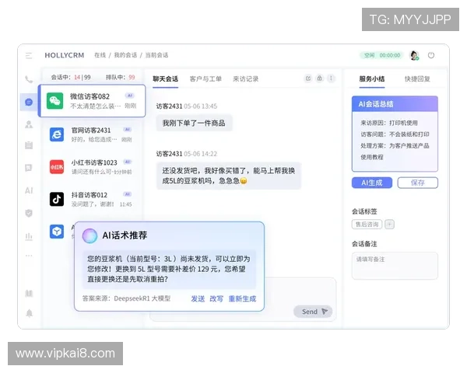
Task: Click 改写 in AI suggestion
Action: tap(216, 298)
